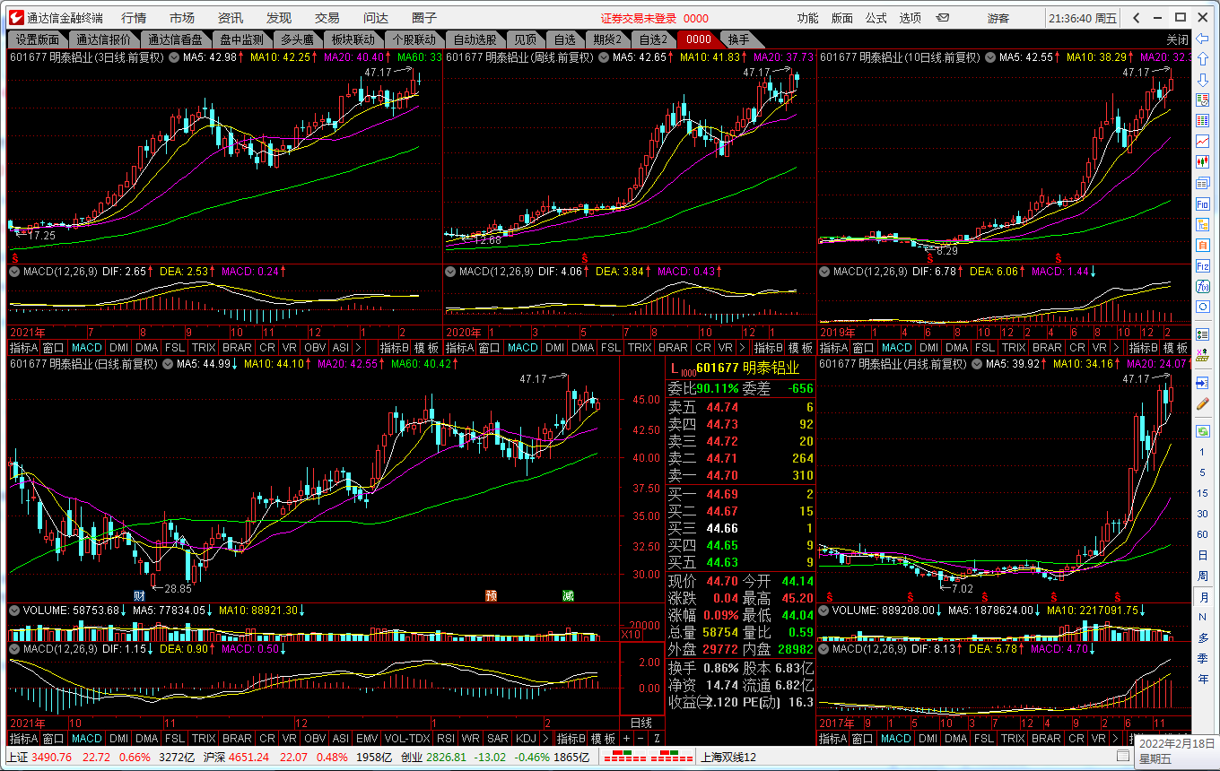Click the title bar back chevron icon
Screen dimensions: 1220x771
(x=1137, y=17)
